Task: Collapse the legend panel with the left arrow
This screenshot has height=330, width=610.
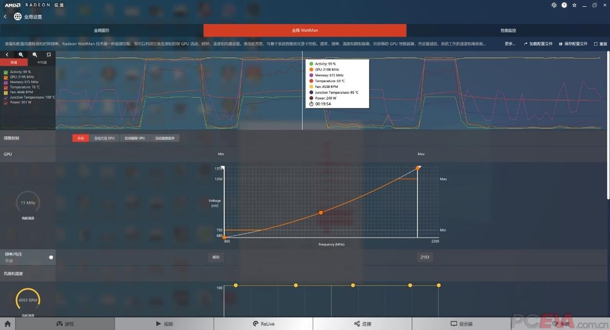Action: pyautogui.click(x=7, y=55)
